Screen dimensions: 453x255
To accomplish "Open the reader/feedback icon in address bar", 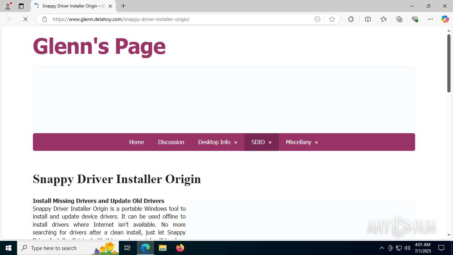I will point(317,19).
